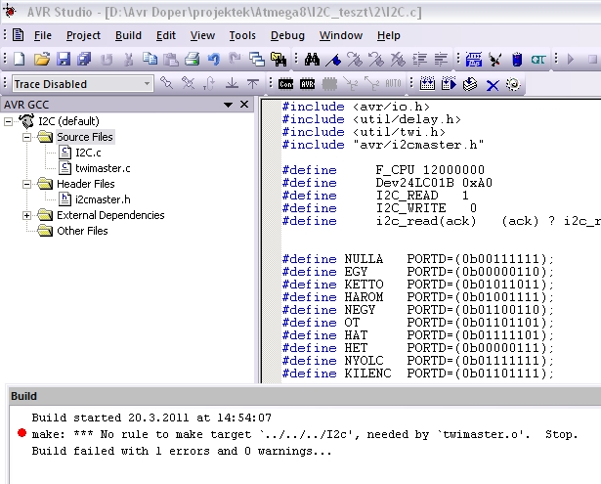Click the '#define NULLA' code line

pos(418,259)
